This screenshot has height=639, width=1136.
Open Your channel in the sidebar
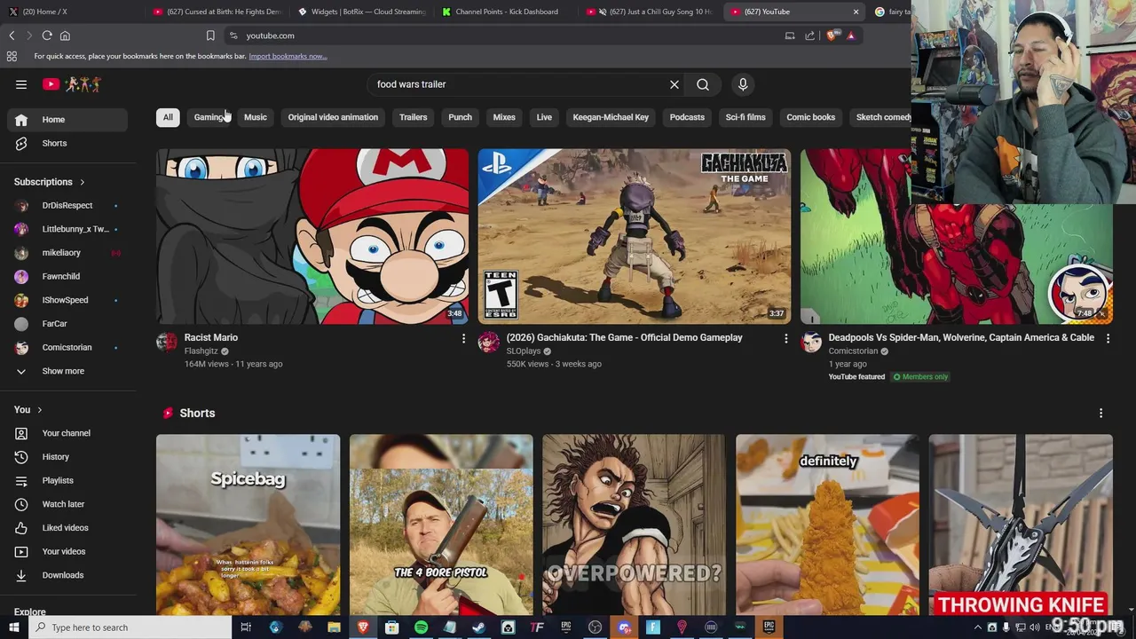67,433
